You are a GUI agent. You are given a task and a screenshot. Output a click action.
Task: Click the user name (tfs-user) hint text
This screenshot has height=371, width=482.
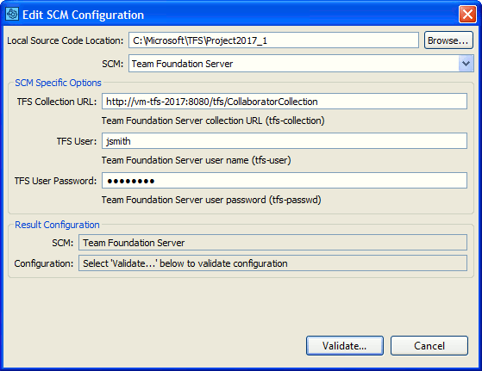click(196, 160)
